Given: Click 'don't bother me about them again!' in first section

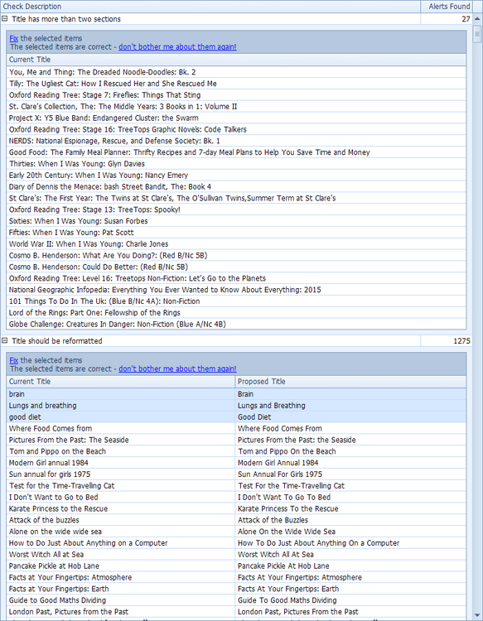Looking at the screenshot, I should (177, 46).
